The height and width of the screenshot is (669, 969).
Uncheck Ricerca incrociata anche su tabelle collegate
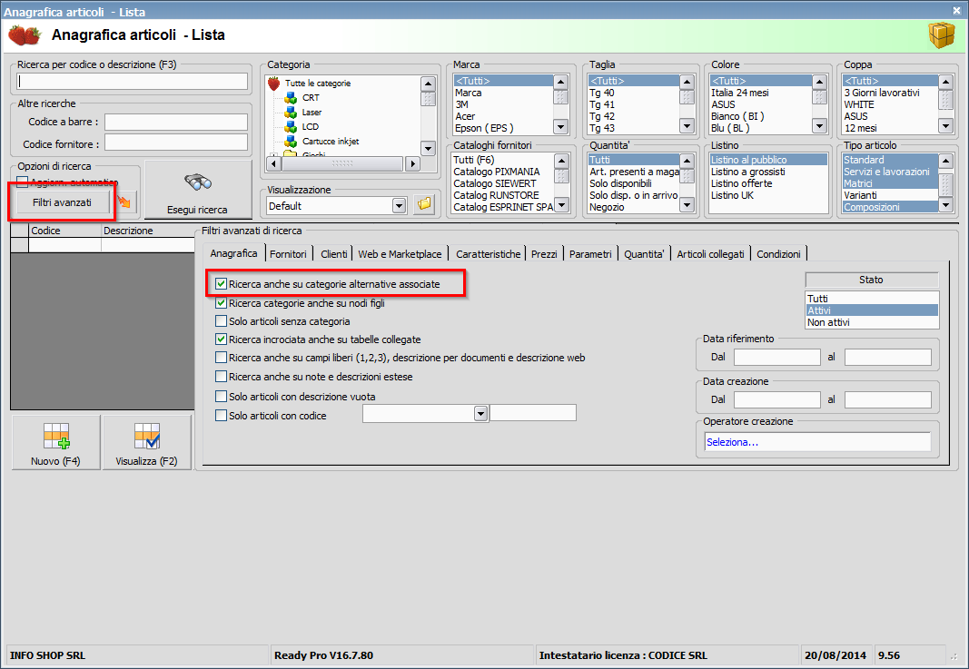(221, 339)
